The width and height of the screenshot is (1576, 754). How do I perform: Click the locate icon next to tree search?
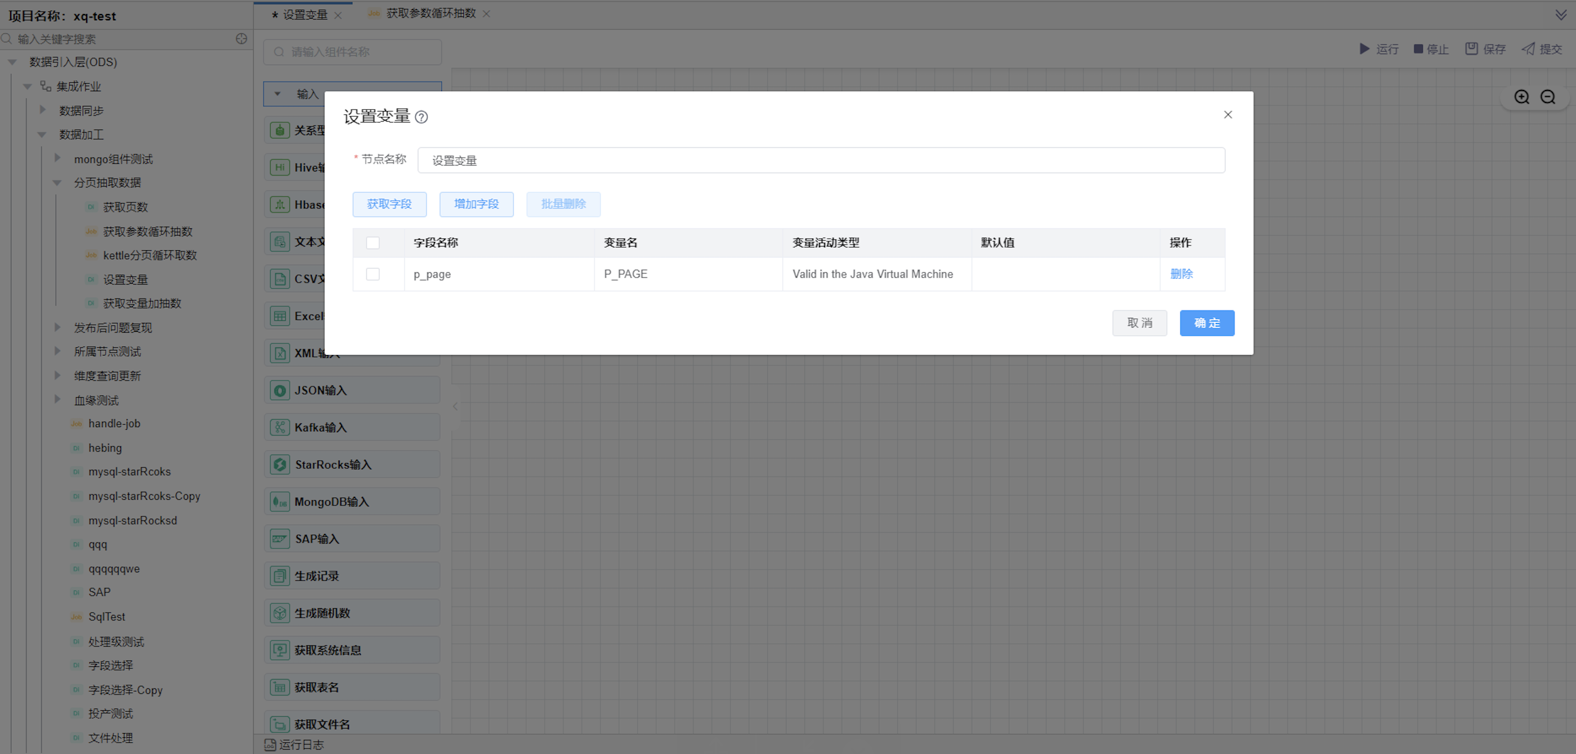tap(241, 38)
